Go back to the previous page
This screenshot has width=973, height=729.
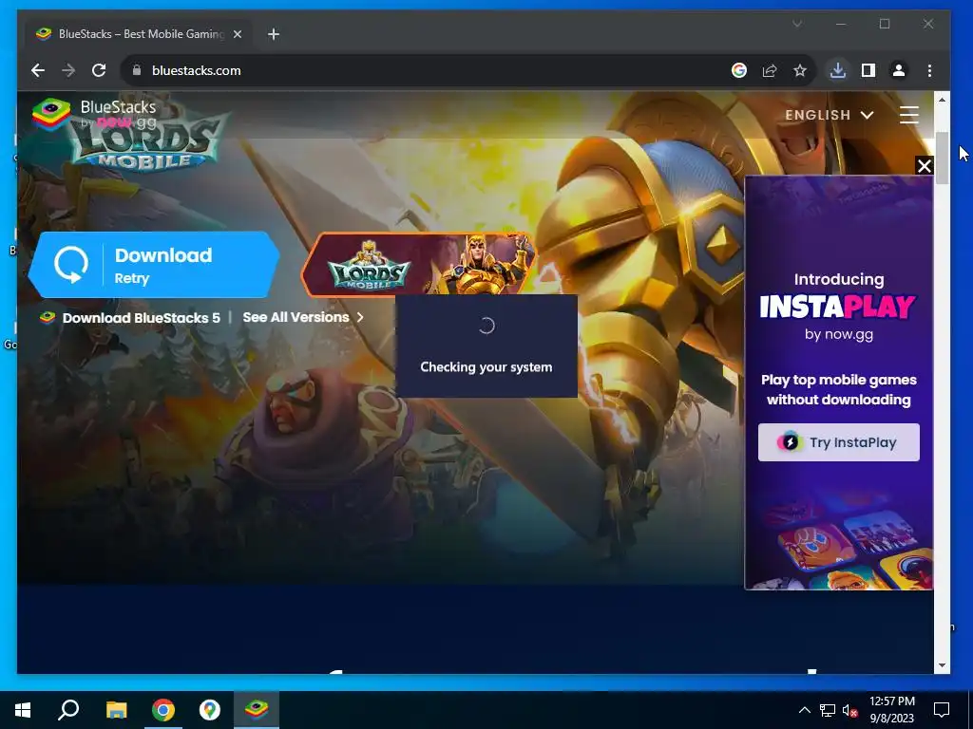[38, 70]
